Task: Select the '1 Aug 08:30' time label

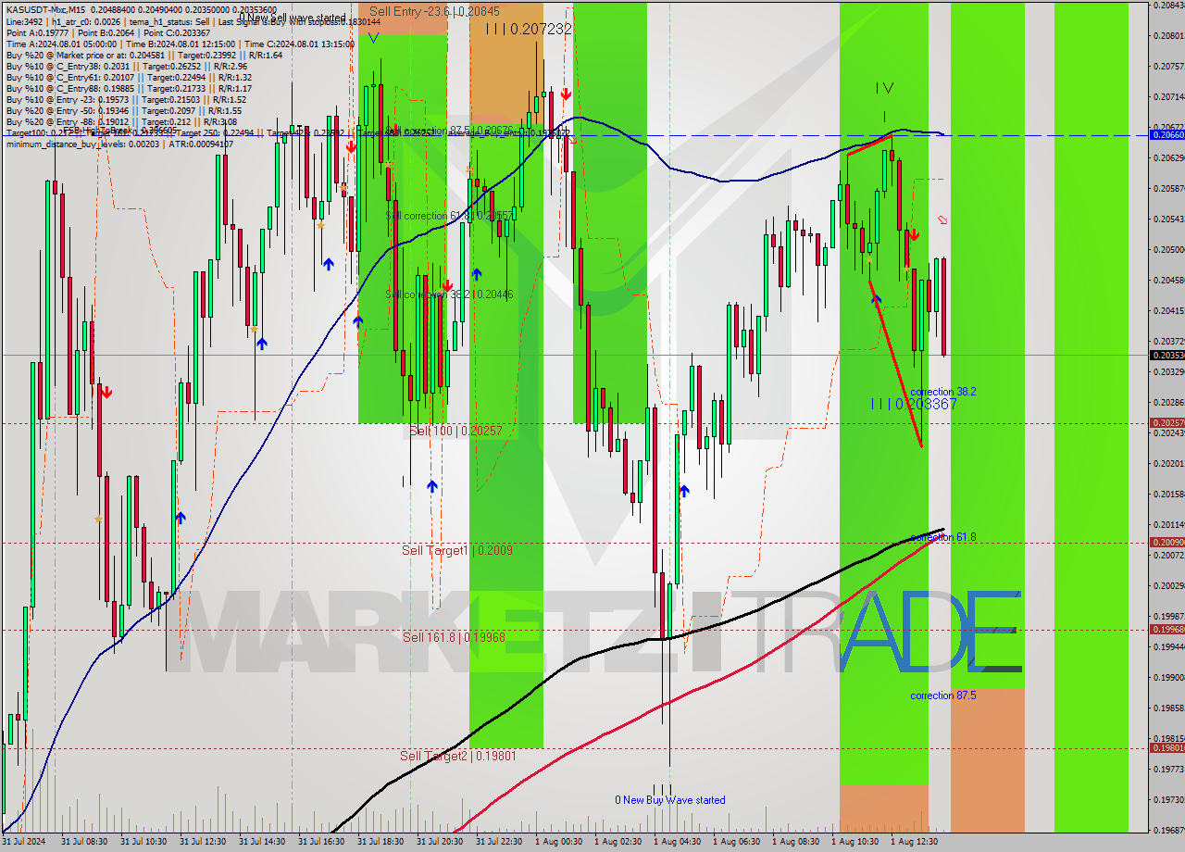Action: (x=794, y=842)
